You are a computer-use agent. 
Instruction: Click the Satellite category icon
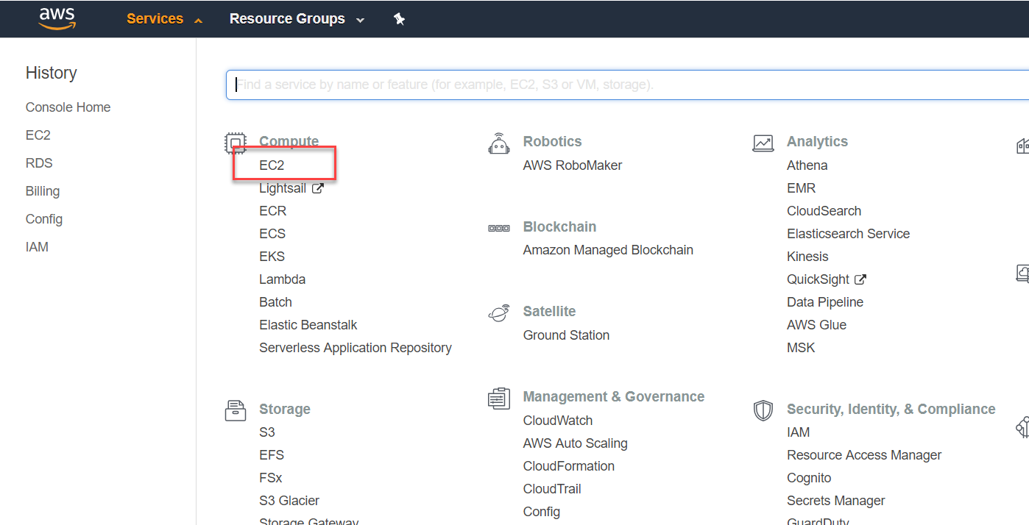click(499, 312)
